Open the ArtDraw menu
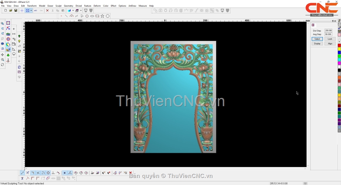341x185 pixels. [132, 6]
